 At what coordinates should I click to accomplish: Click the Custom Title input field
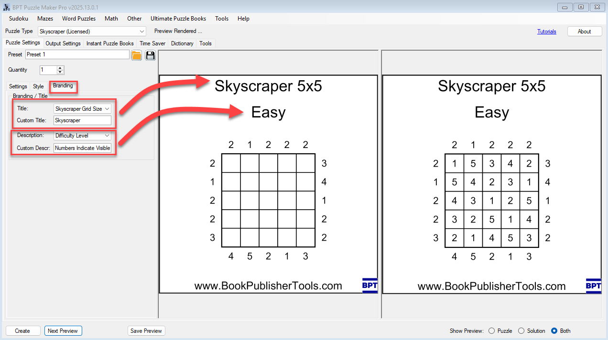(x=82, y=120)
